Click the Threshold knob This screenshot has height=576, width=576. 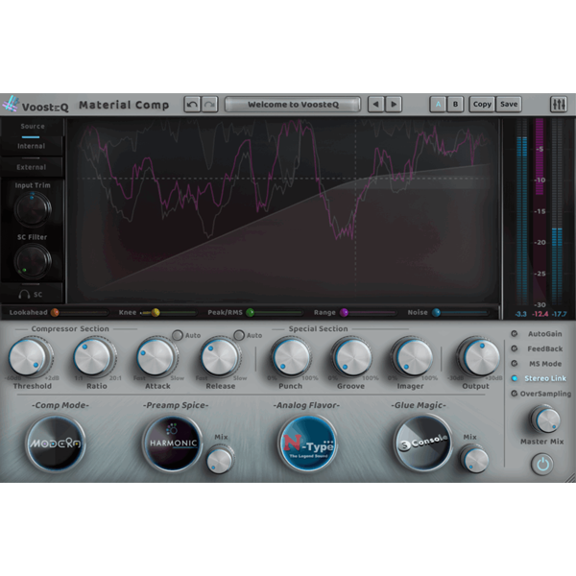pos(30,357)
